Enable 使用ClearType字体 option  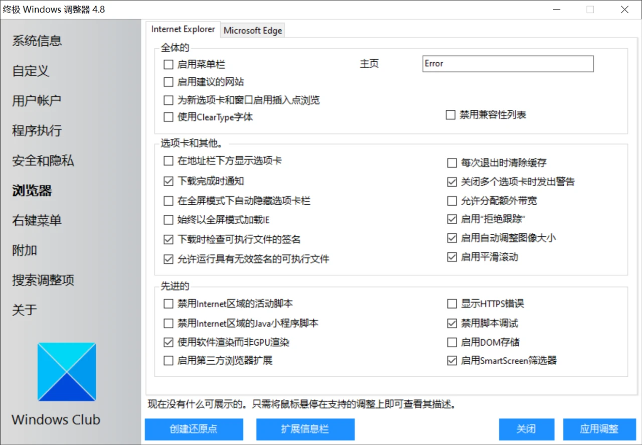point(169,117)
